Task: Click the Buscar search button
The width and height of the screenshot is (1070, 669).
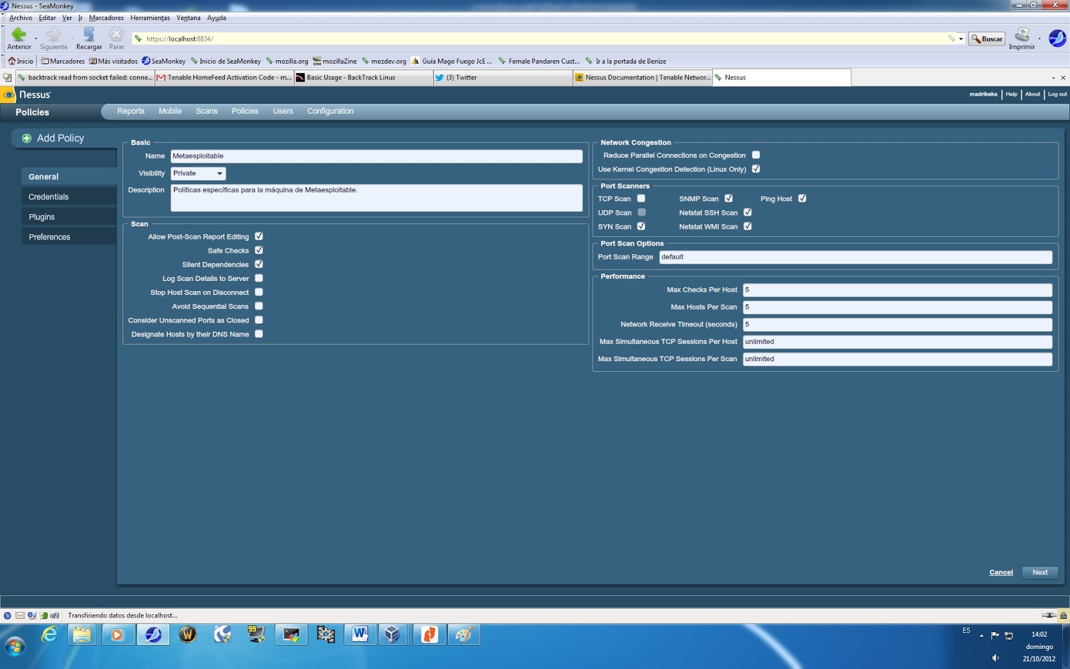Action: 987,39
